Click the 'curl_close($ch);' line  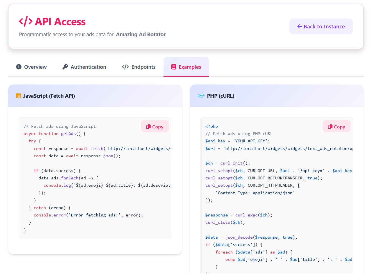pyautogui.click(x=225, y=222)
